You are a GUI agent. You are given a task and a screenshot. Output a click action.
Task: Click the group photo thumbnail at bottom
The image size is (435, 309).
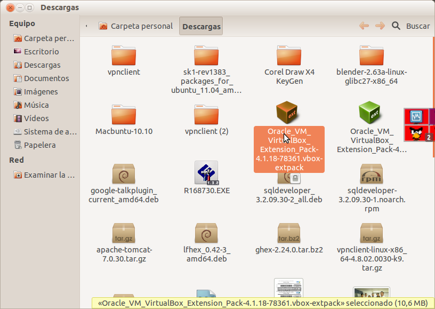pyautogui.click(x=372, y=293)
